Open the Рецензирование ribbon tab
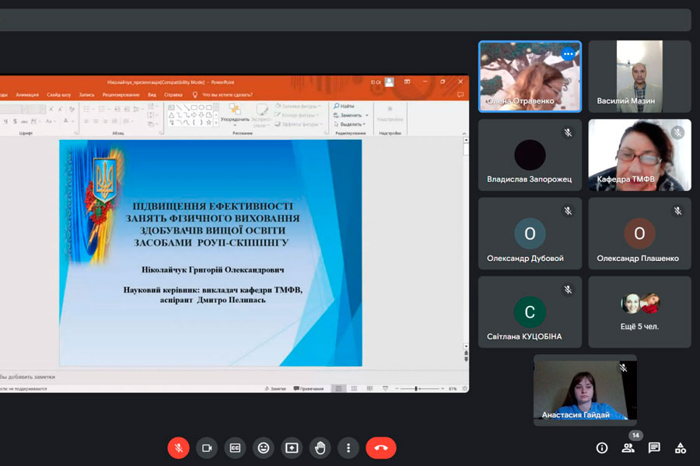700x466 pixels. pos(121,95)
